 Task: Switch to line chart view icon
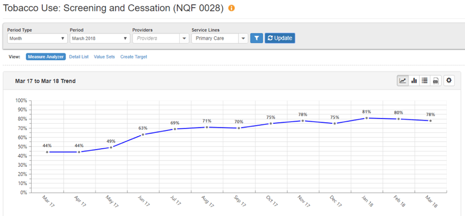pos(403,80)
